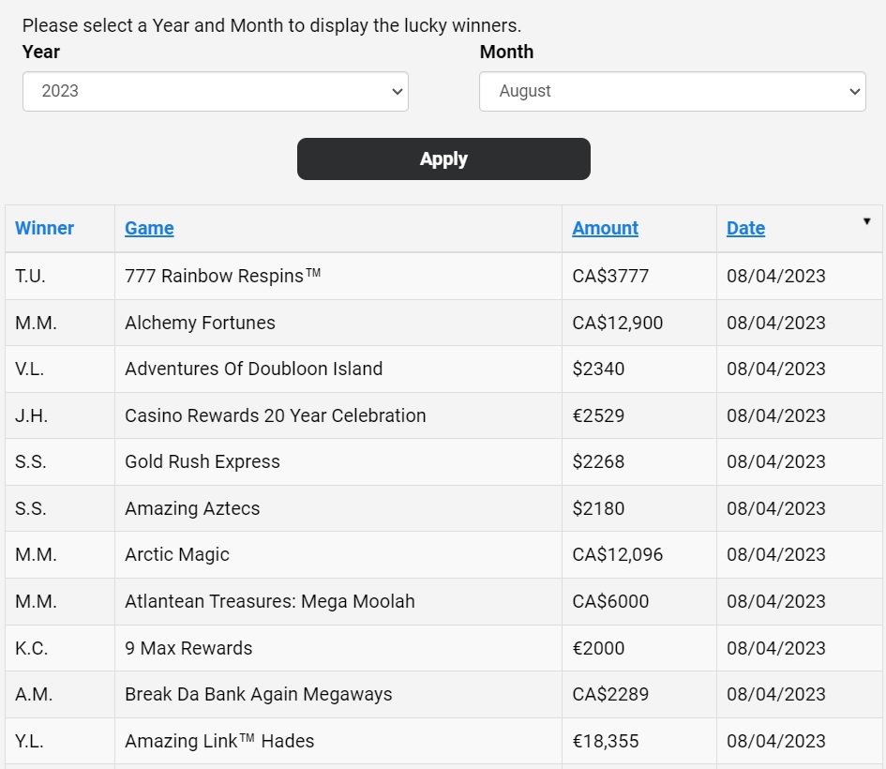Click the €18,355 amount cell

605,741
